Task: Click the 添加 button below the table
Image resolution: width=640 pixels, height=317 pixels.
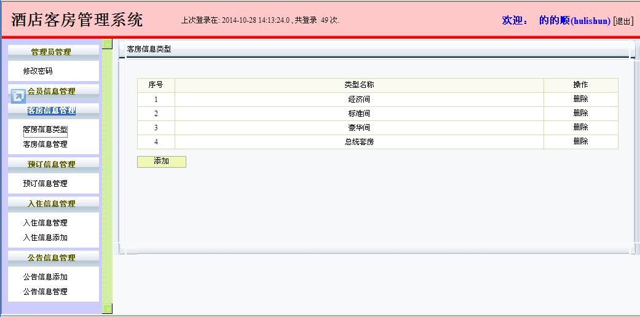Action: tap(162, 162)
